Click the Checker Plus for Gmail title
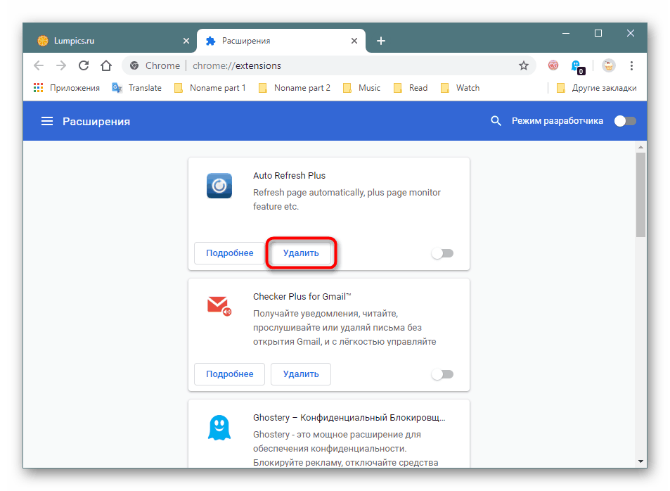The width and height of the screenshot is (670, 491). (x=302, y=296)
